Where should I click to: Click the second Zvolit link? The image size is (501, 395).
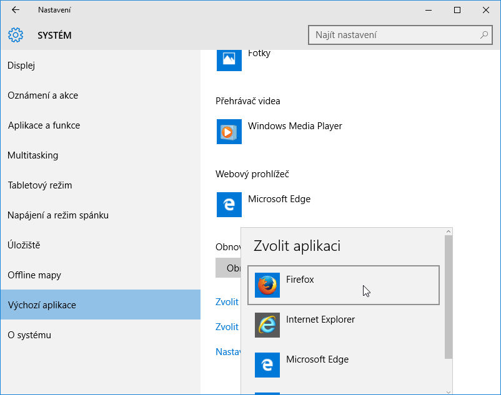coord(227,327)
